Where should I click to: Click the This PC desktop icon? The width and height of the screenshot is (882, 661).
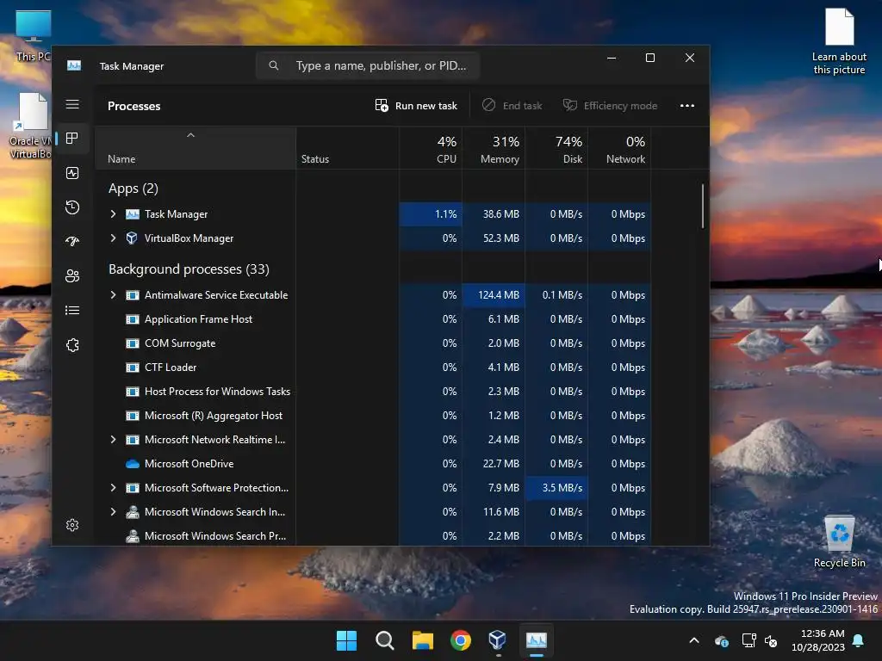(x=33, y=36)
